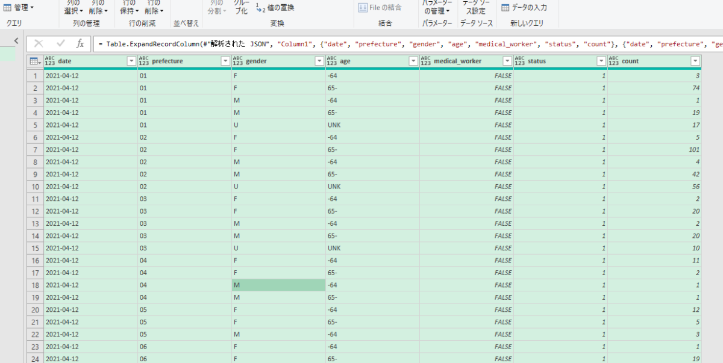Change the age column data type icon
This screenshot has height=363, width=723.
[331, 61]
